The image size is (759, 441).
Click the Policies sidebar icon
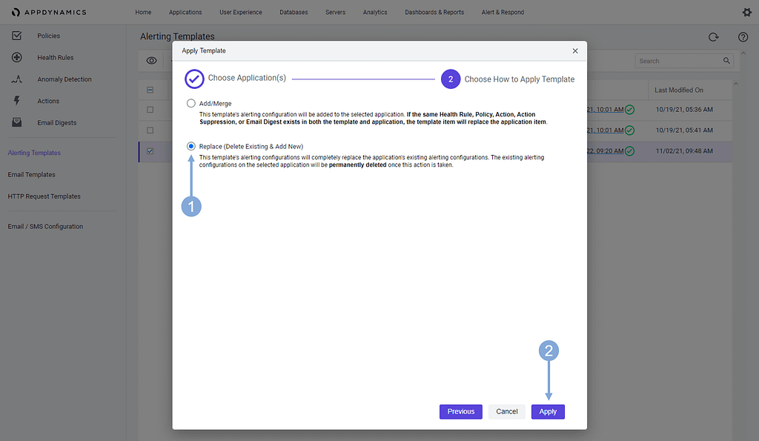17,36
